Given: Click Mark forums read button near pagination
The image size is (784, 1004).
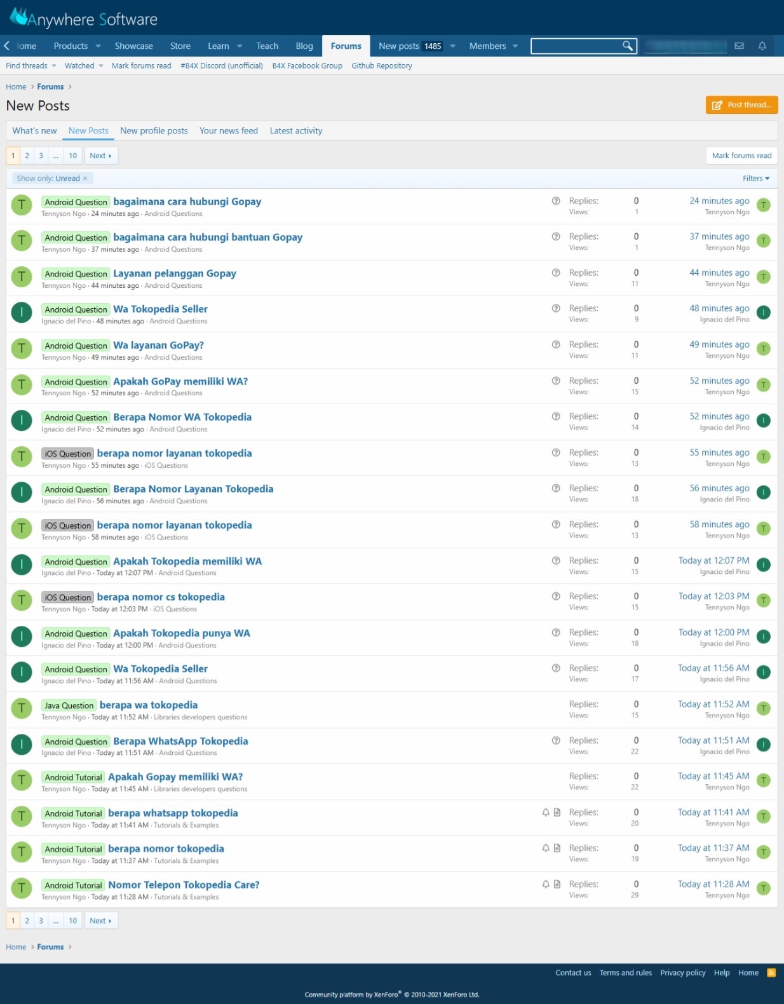Looking at the screenshot, I should [741, 156].
